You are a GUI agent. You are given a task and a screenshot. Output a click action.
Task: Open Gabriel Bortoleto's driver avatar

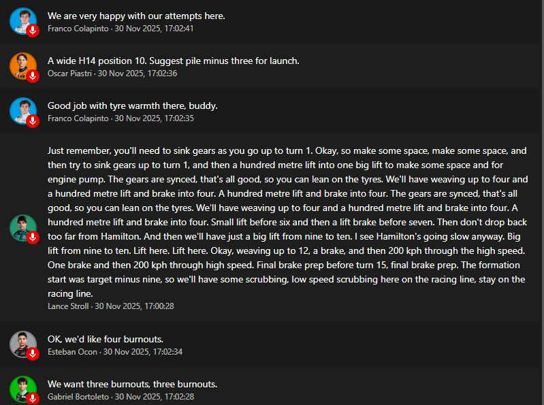22,389
